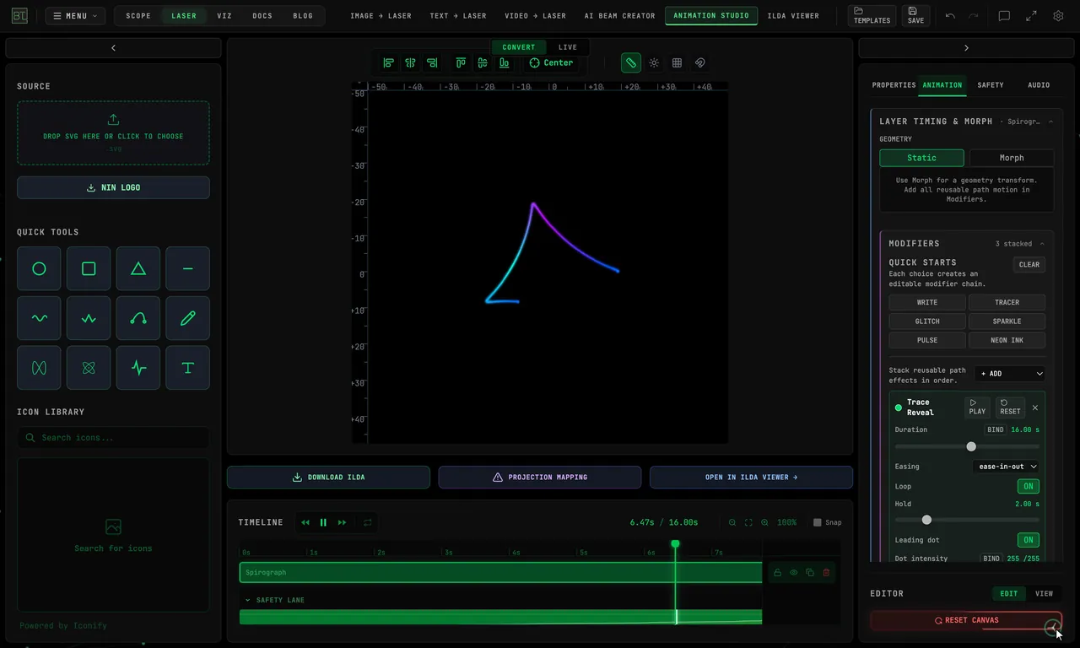Click the Reset Canvas button
The width and height of the screenshot is (1080, 648).
pyautogui.click(x=966, y=621)
